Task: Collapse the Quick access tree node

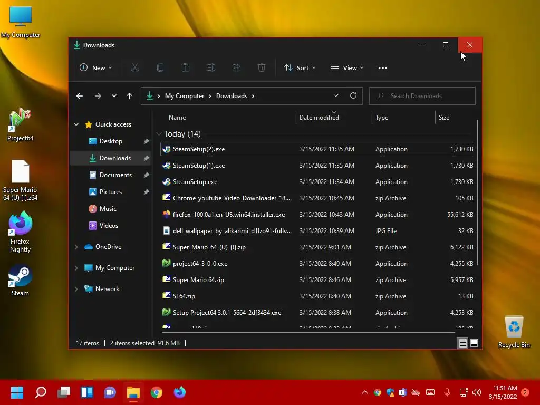Action: (x=76, y=124)
